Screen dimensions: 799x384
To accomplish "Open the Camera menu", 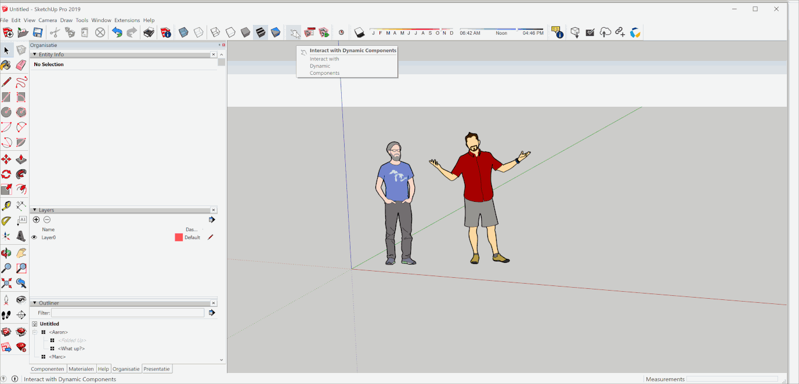I will point(48,20).
